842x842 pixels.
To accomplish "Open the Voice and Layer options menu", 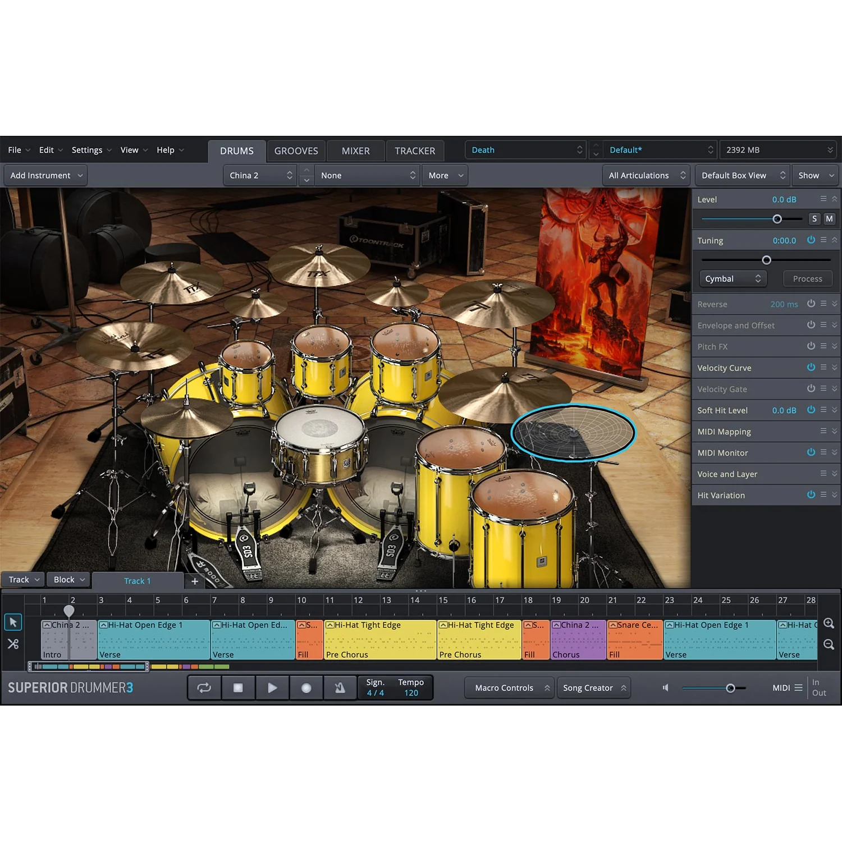I will (823, 473).
